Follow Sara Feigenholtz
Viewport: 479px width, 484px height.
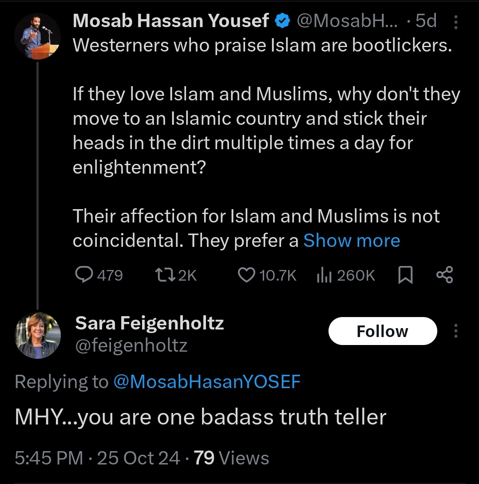[382, 331]
